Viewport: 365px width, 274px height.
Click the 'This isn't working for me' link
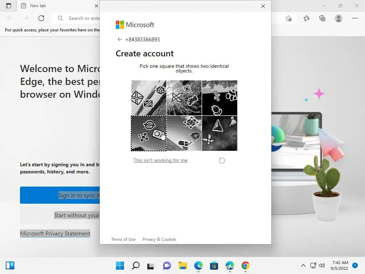click(160, 160)
